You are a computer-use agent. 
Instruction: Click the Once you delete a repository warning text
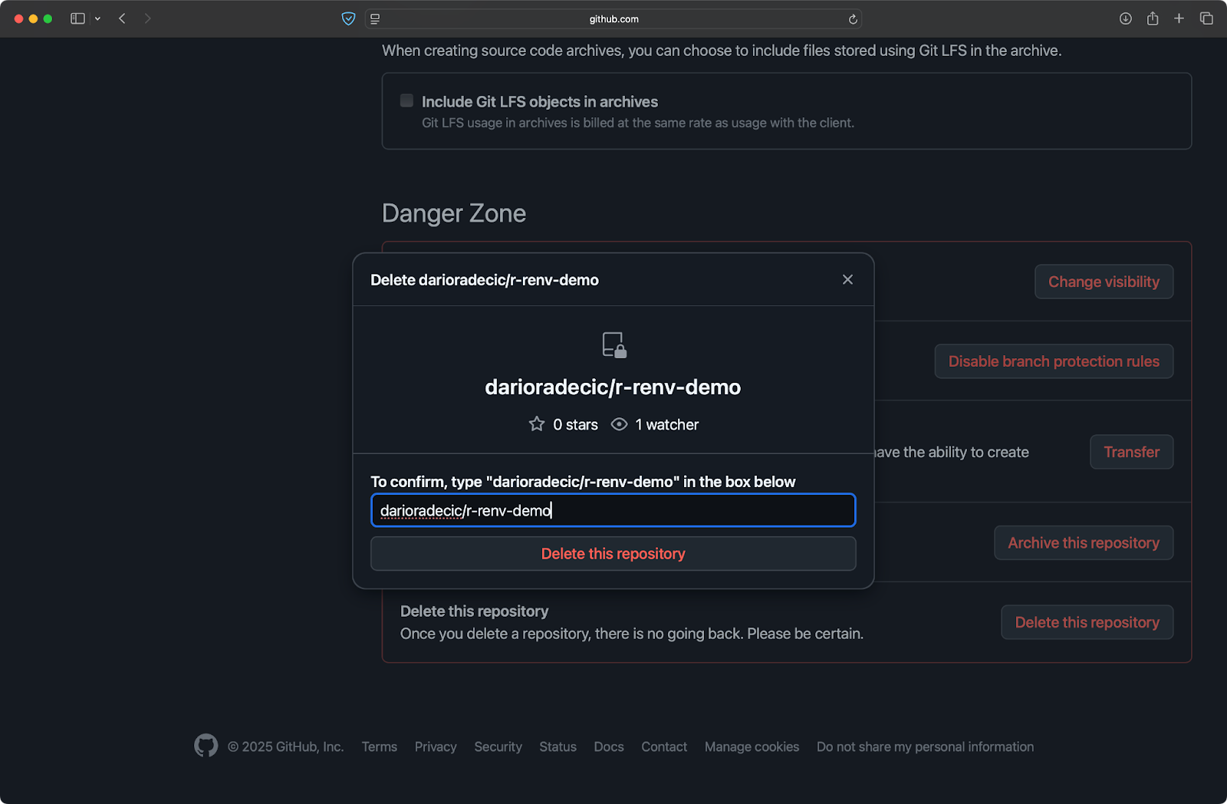[632, 634]
